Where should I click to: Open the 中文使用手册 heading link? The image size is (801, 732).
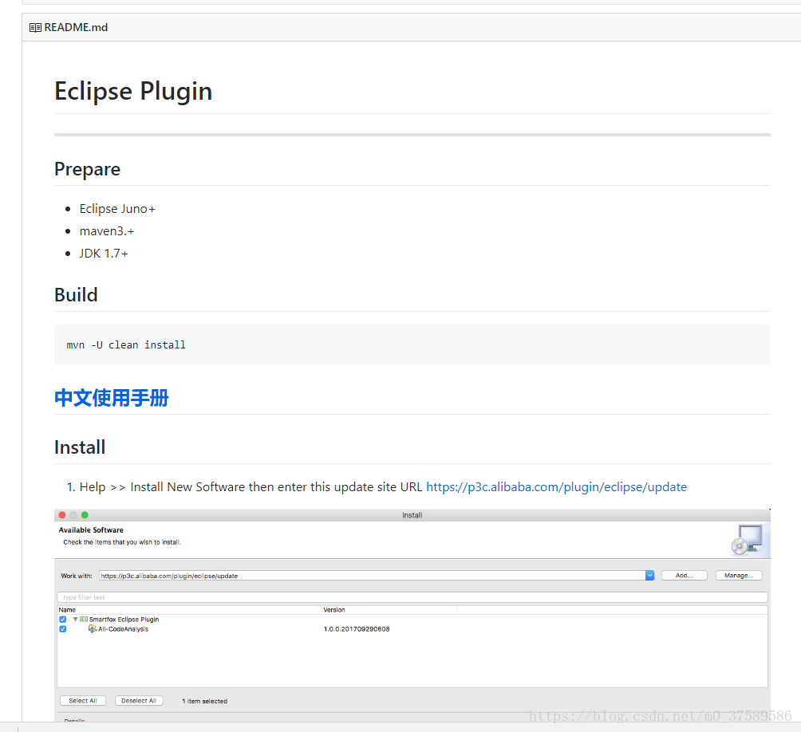coord(112,398)
